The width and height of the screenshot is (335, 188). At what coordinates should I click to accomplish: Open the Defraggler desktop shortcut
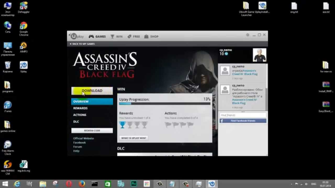tap(24, 8)
